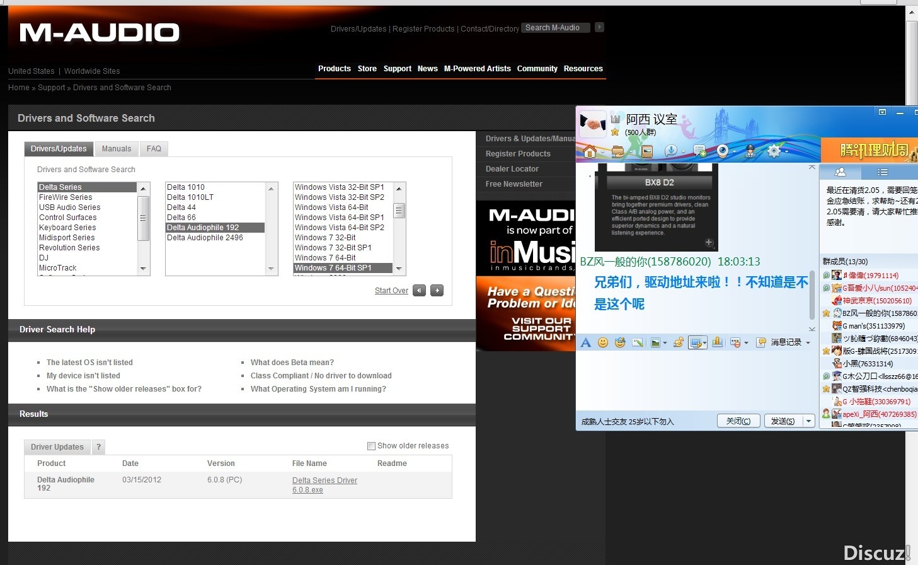The image size is (918, 565).
Task: Open the Products menu
Action: pos(335,69)
